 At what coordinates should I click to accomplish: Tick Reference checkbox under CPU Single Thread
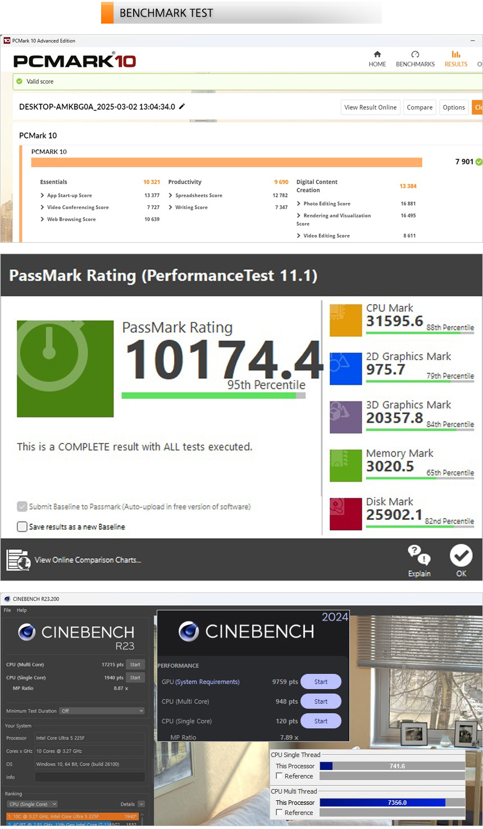(x=279, y=776)
